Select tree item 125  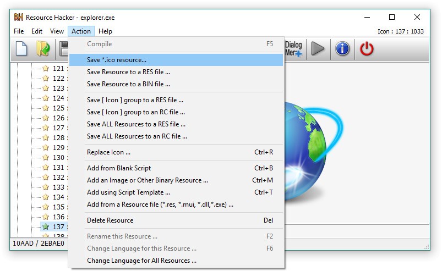coord(59,108)
